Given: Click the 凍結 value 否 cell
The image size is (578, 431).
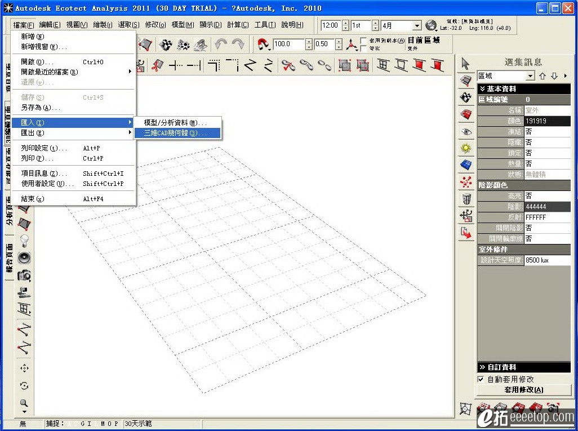Looking at the screenshot, I should pos(548,132).
